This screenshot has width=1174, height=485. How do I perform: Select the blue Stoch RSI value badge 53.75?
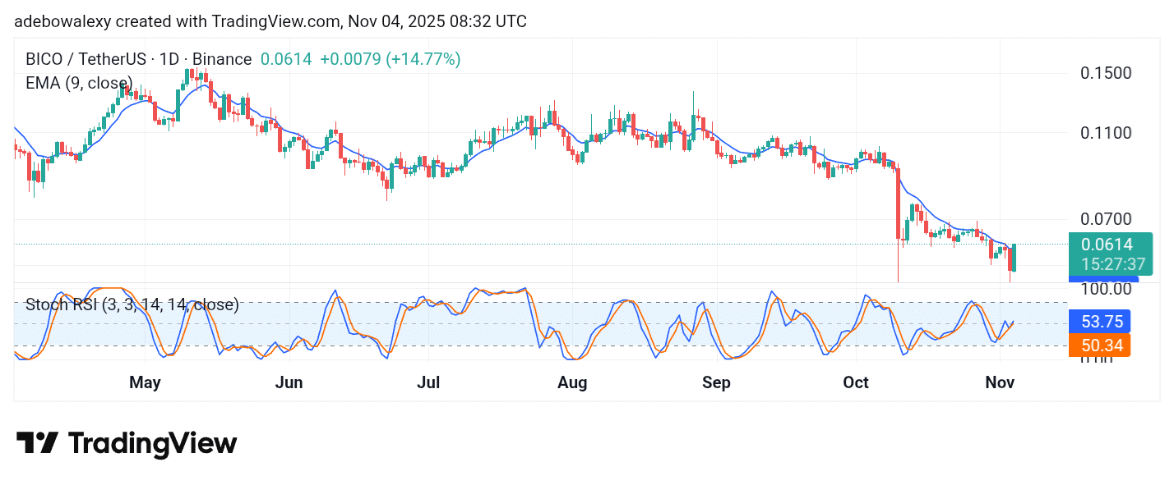pyautogui.click(x=1099, y=321)
